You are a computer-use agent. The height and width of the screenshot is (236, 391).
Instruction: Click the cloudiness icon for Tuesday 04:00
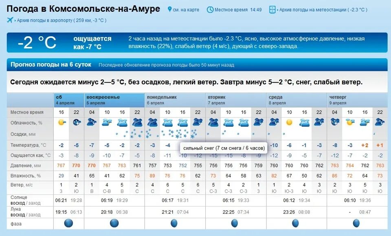(213, 123)
